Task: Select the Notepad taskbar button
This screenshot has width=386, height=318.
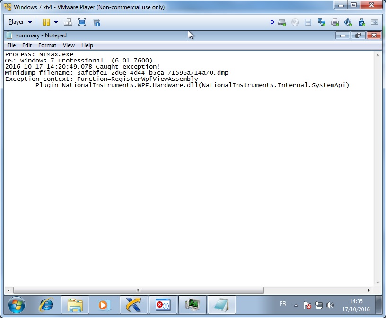Action: (221, 305)
